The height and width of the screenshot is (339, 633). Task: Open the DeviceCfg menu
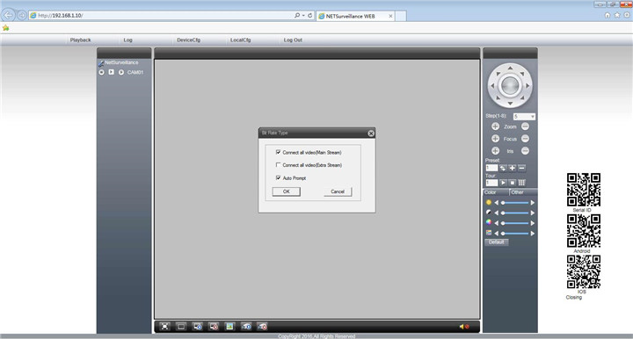pyautogui.click(x=188, y=40)
